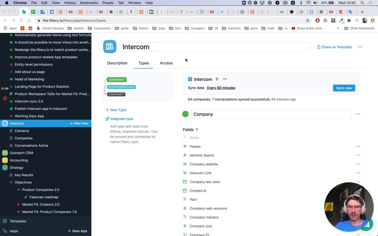Expand Market Fit: Creators 2.0 objective
The height and width of the screenshot is (236, 378).
[x=18, y=204]
